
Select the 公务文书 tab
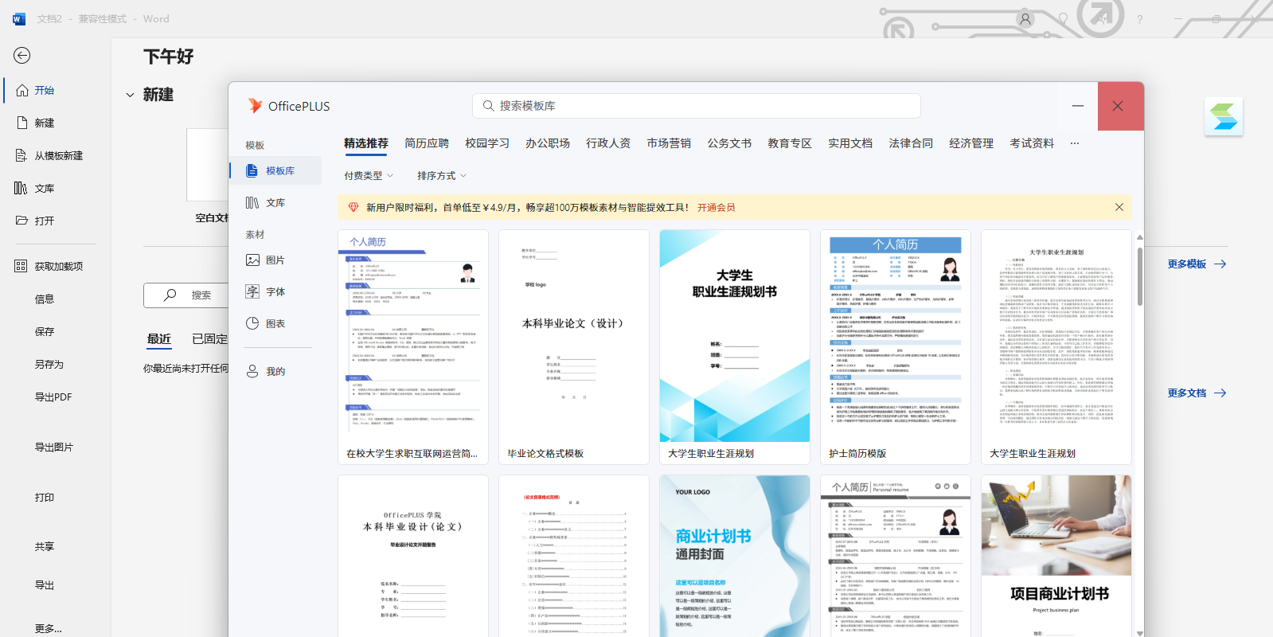click(x=729, y=143)
